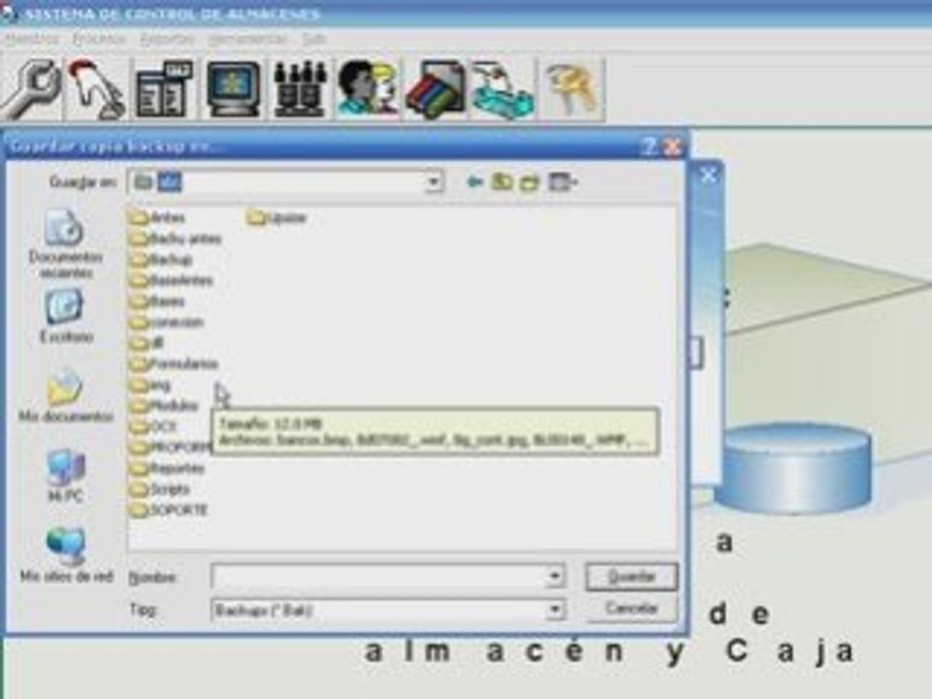The image size is (932, 699).
Task: Open the Views menu icon
Action: pyautogui.click(x=562, y=182)
